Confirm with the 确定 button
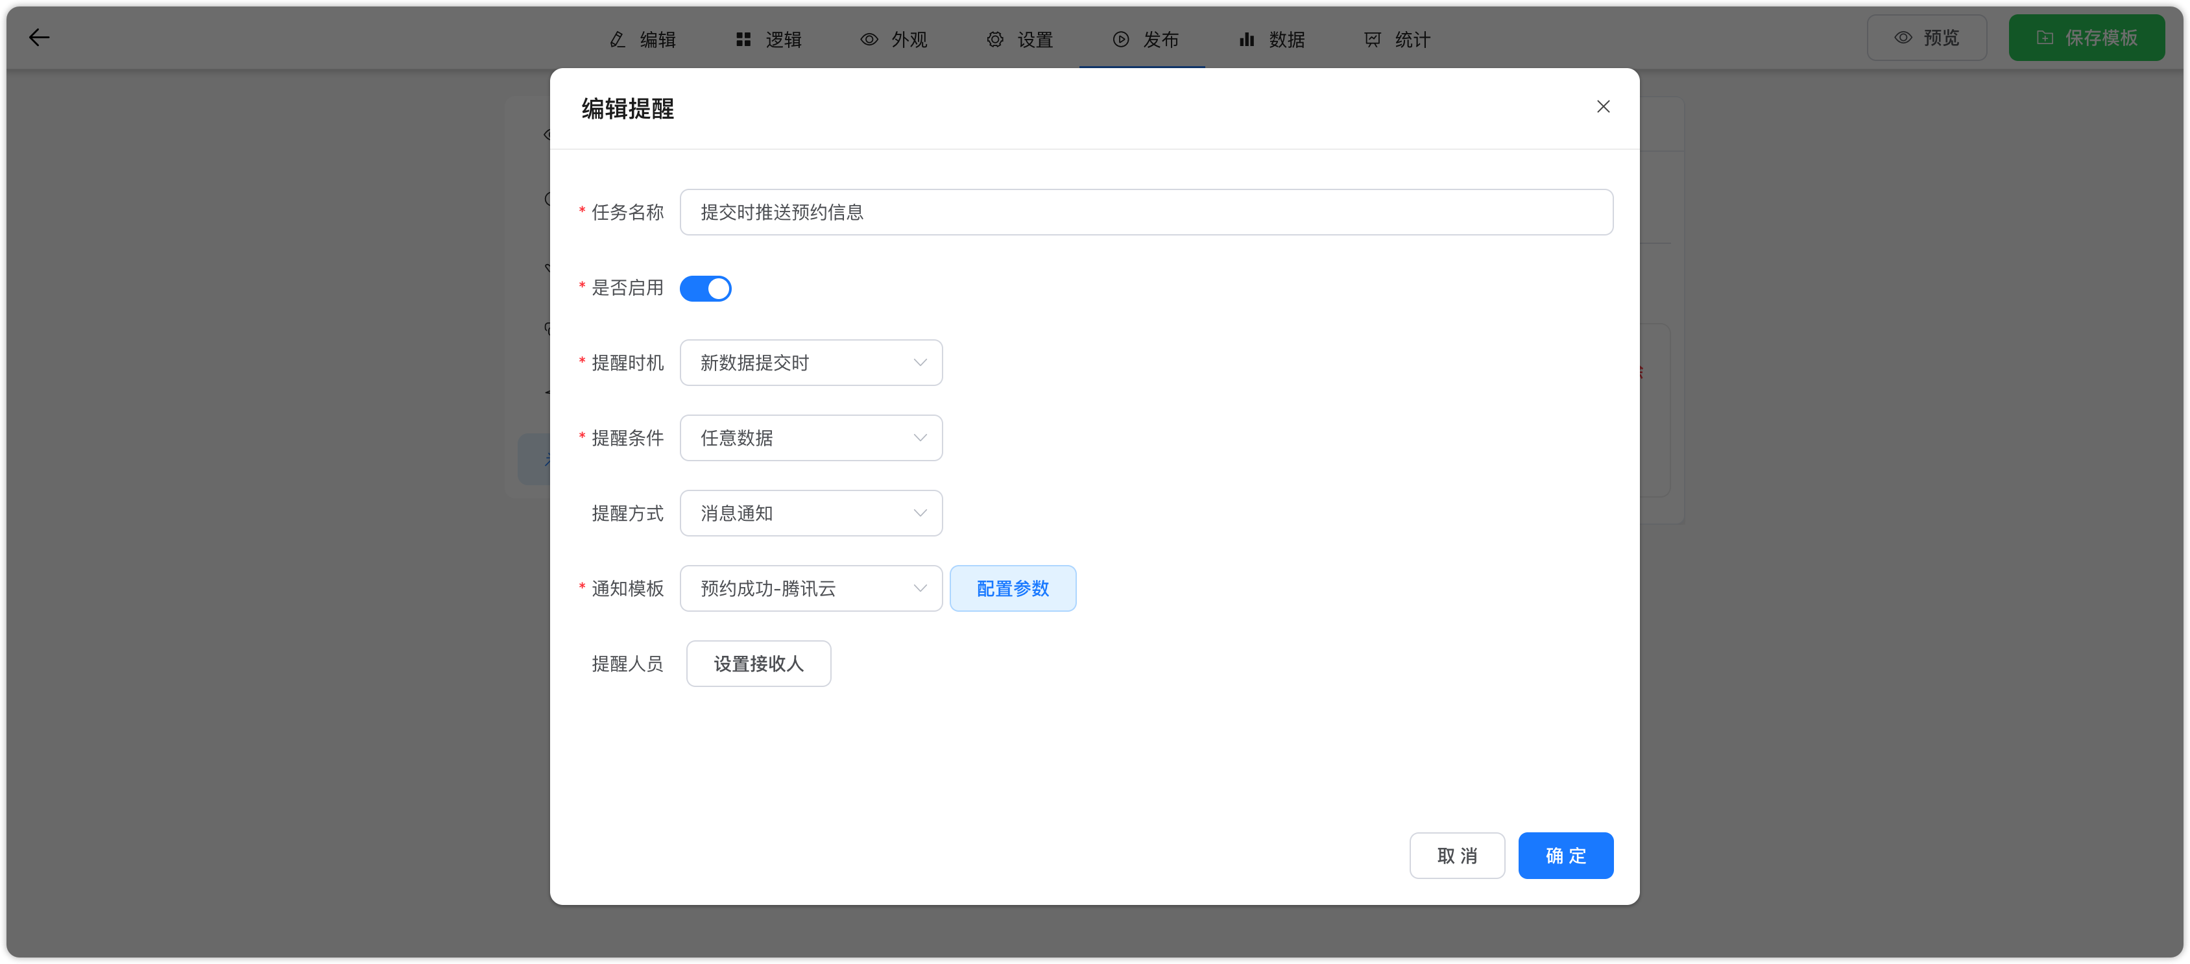This screenshot has width=2190, height=964. coord(1564,855)
